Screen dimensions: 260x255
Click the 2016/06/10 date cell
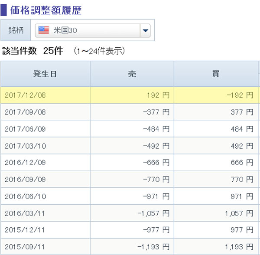pyautogui.click(x=25, y=196)
